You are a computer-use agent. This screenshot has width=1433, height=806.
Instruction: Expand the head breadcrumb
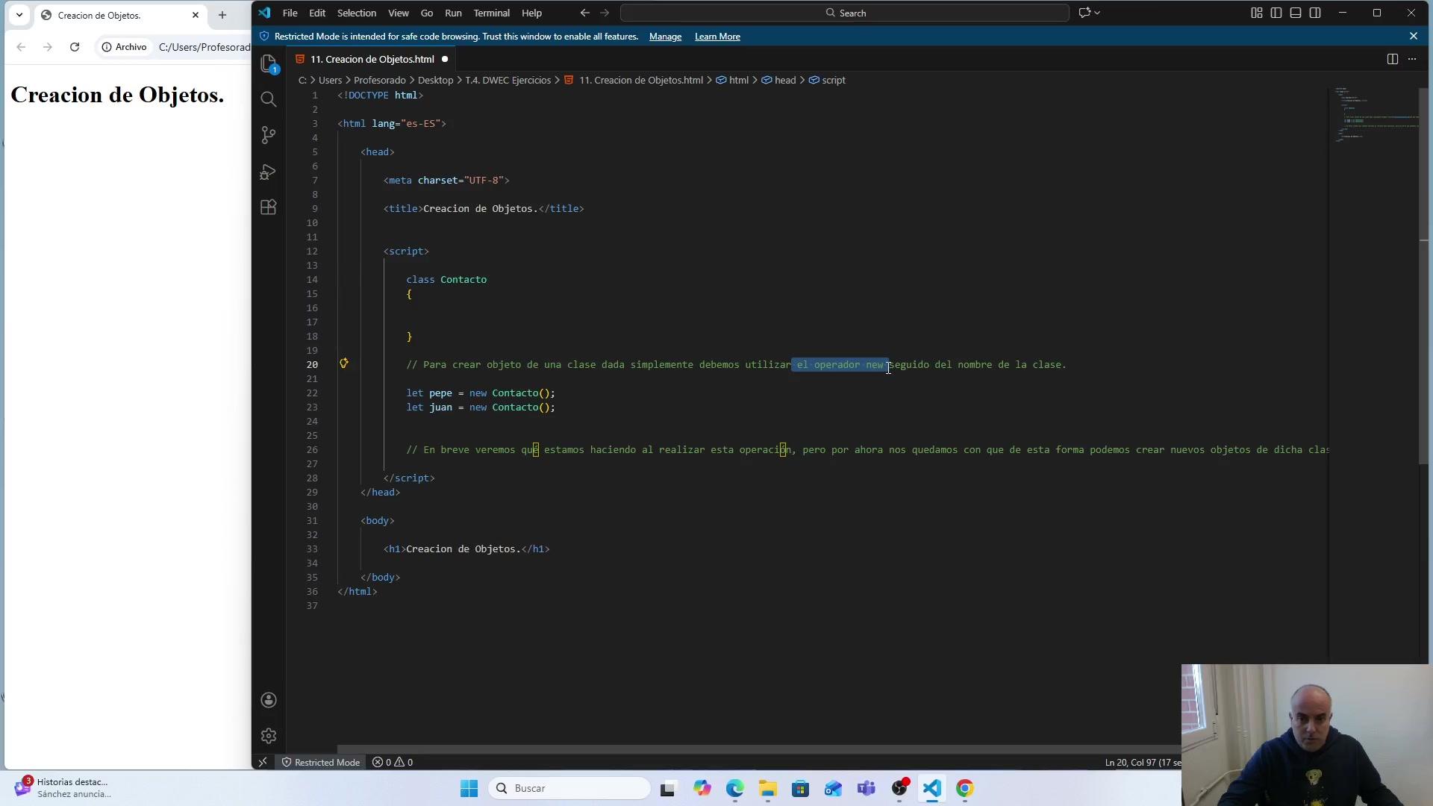(778, 80)
